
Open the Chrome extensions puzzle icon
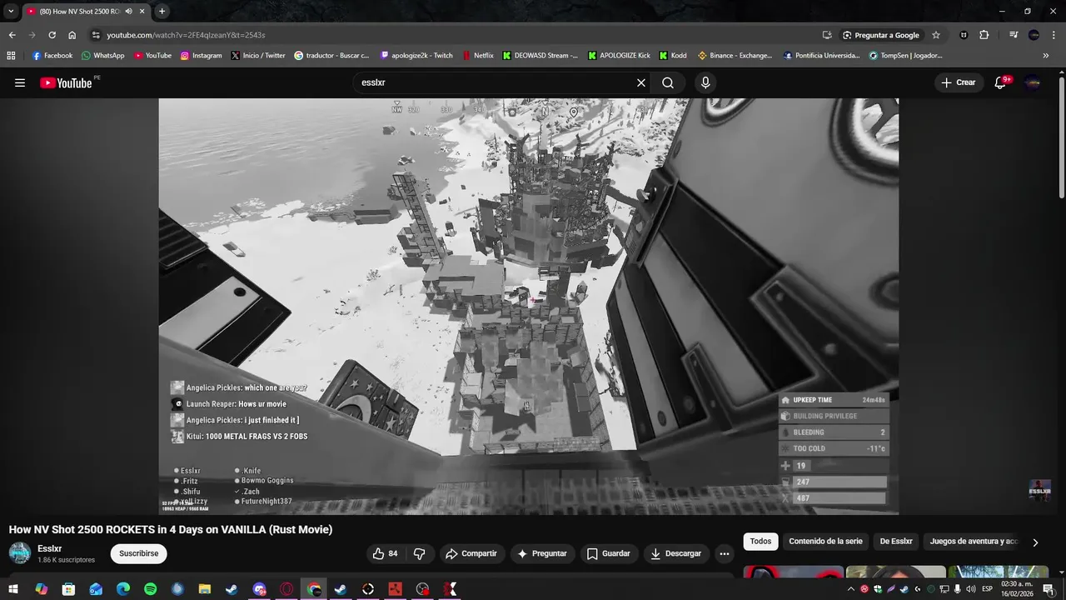pyautogui.click(x=984, y=35)
